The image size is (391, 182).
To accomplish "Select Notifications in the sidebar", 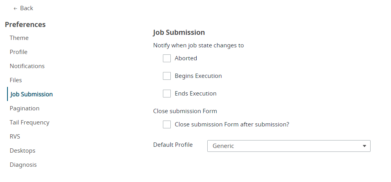I will click(27, 66).
